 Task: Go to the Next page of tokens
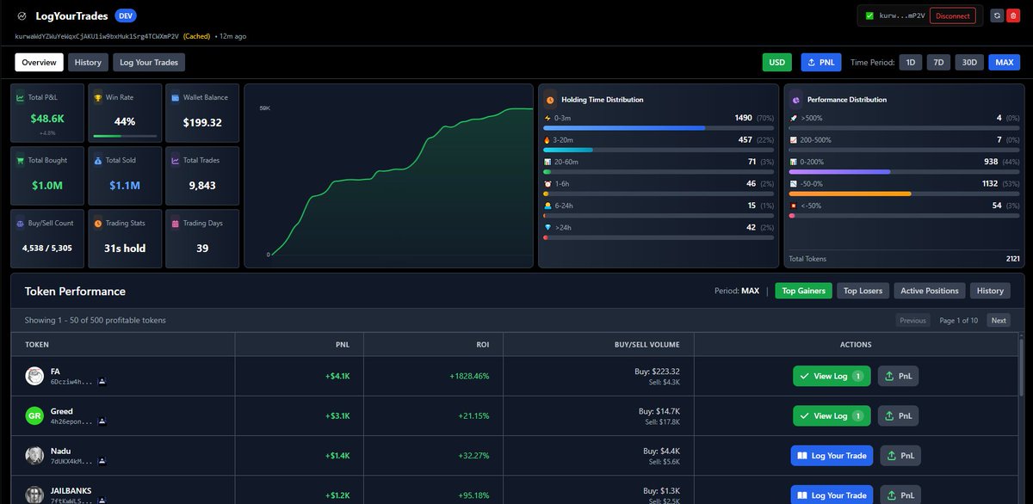pyautogui.click(x=998, y=320)
